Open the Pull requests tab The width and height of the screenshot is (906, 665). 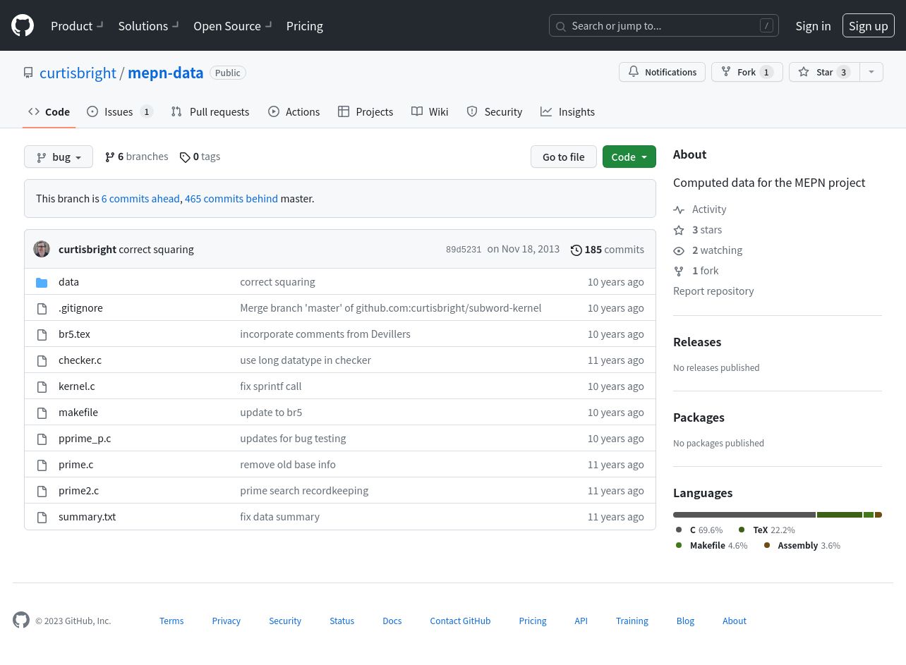(x=210, y=111)
